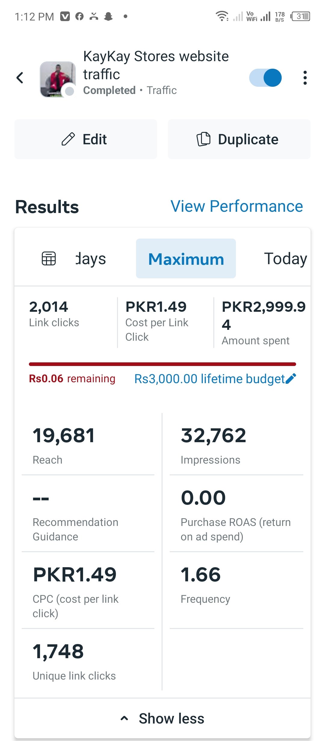Select the partially hidden days tab
Image resolution: width=325 pixels, height=741 pixels.
91,259
